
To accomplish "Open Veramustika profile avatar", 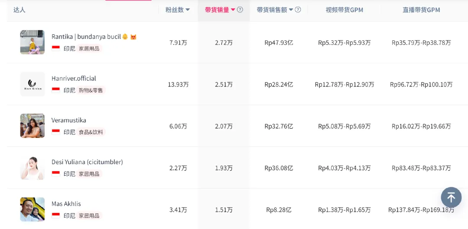I will [x=32, y=126].
